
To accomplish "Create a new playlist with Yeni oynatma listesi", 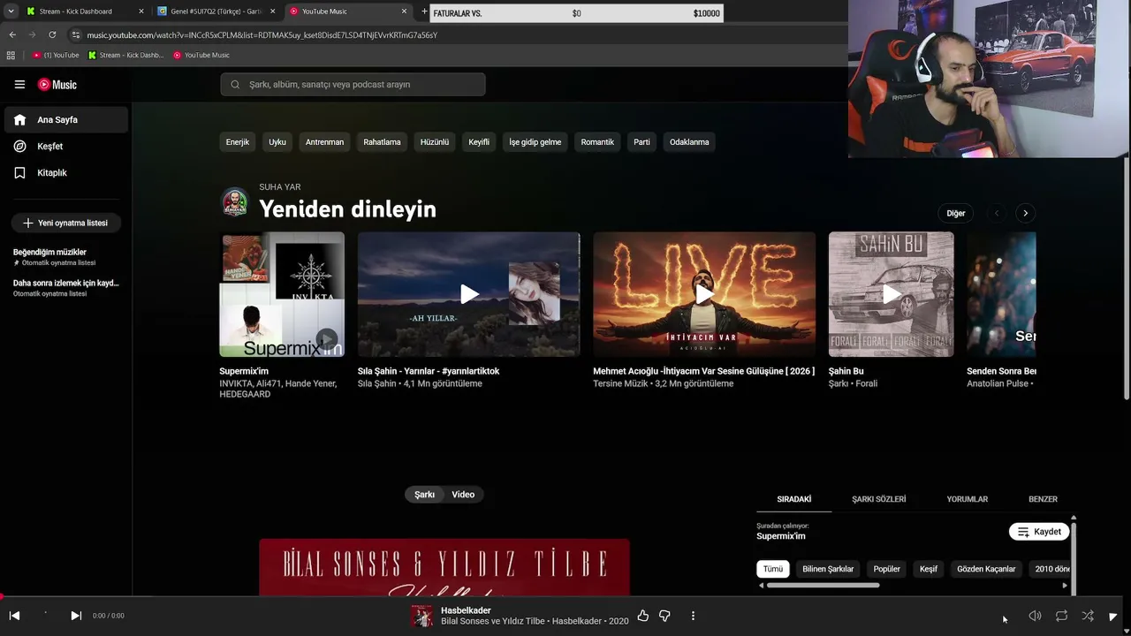I will [x=66, y=223].
